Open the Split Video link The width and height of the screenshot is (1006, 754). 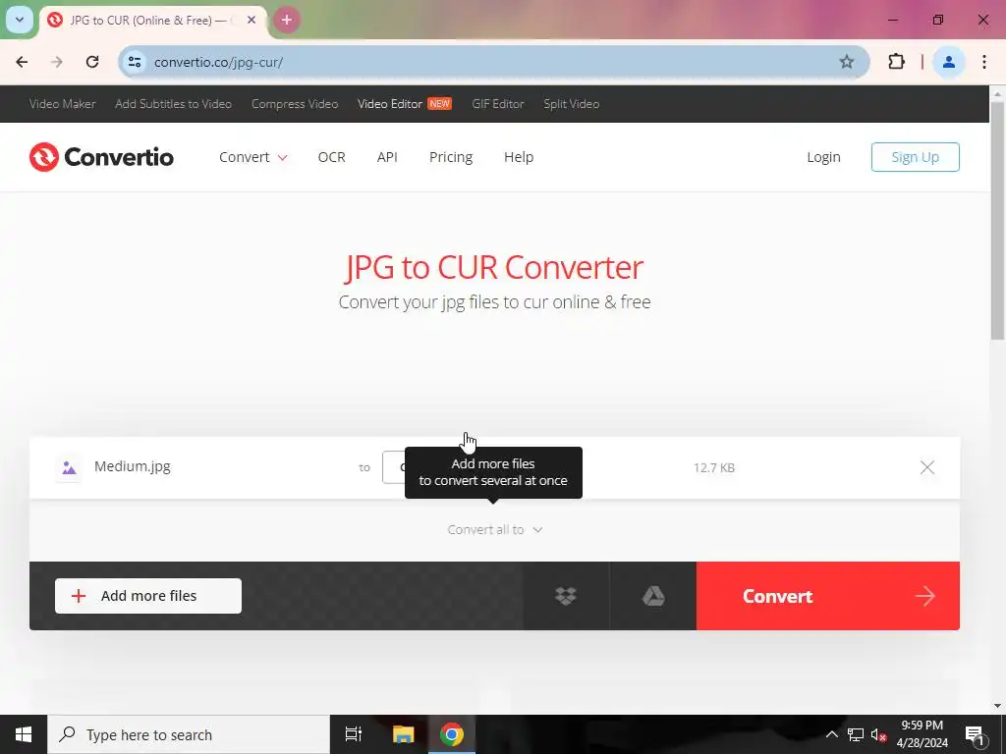click(572, 104)
